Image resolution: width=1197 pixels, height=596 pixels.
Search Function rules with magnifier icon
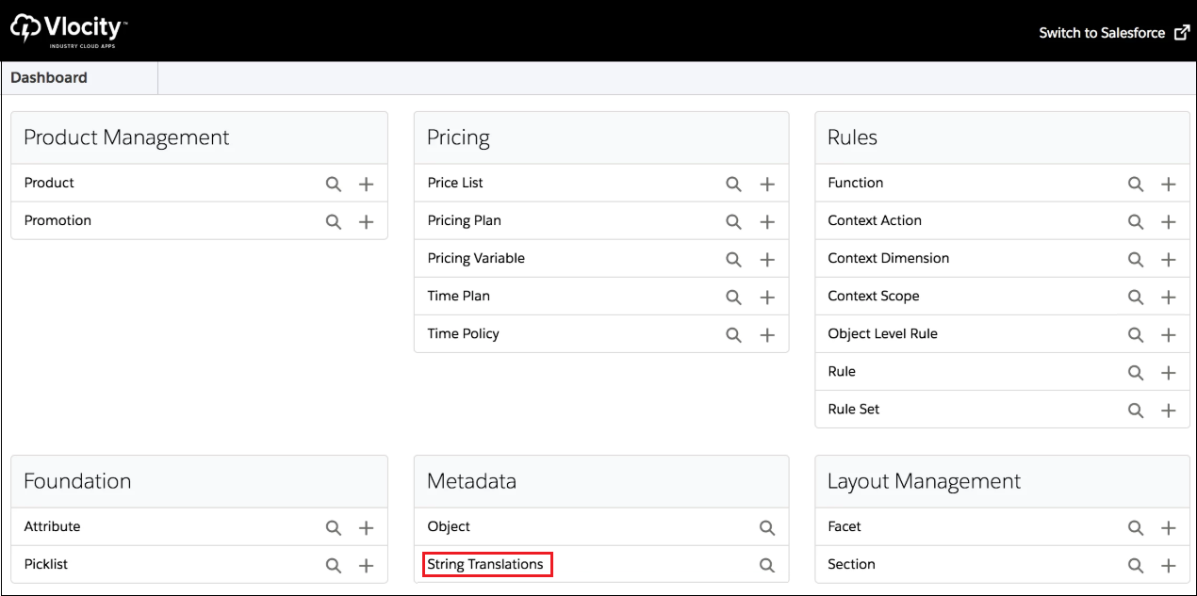[1136, 184]
